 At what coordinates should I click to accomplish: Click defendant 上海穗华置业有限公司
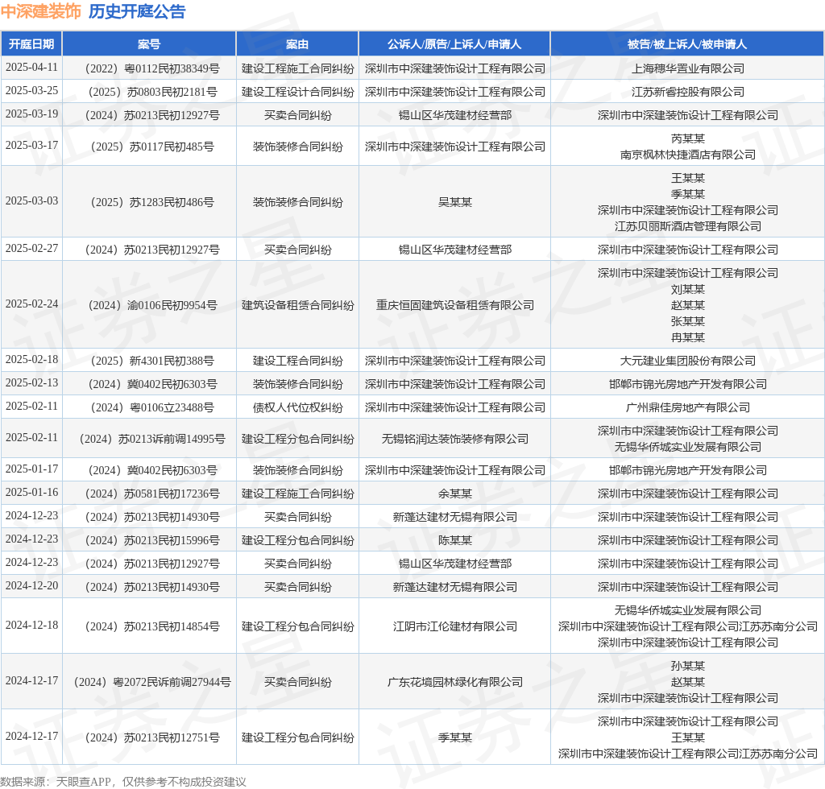click(688, 68)
